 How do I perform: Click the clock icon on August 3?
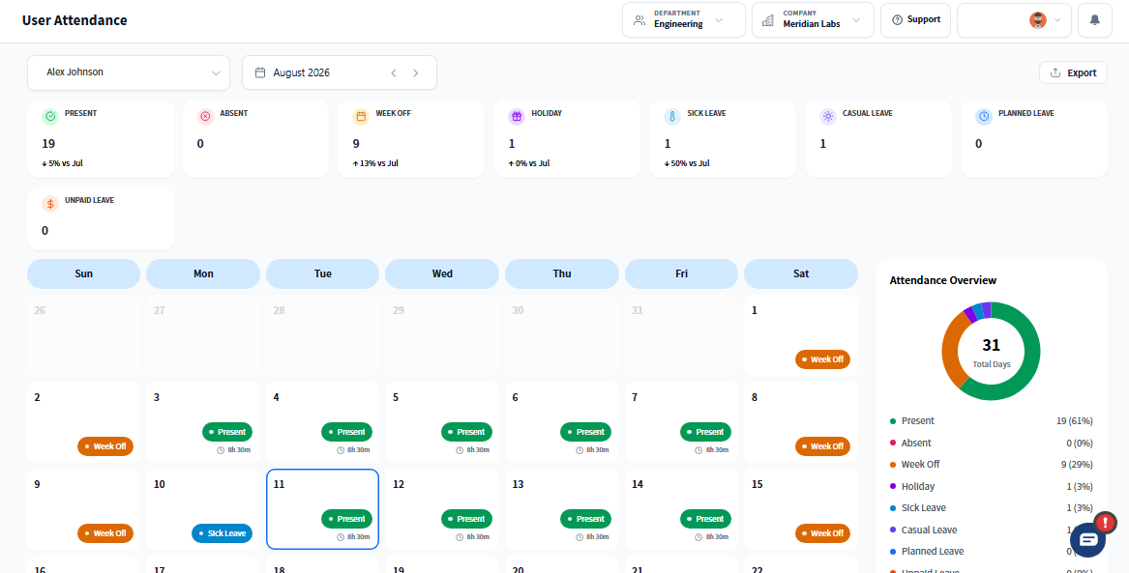click(221, 450)
